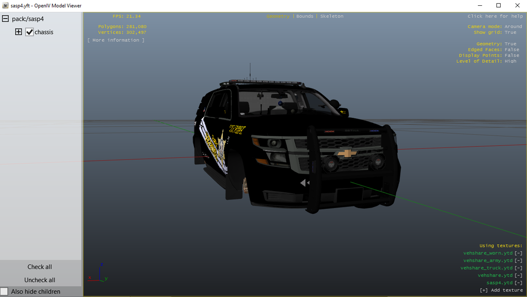This screenshot has height=297, width=527.
Task: Click the [+] Add texture button
Action: tap(501, 290)
